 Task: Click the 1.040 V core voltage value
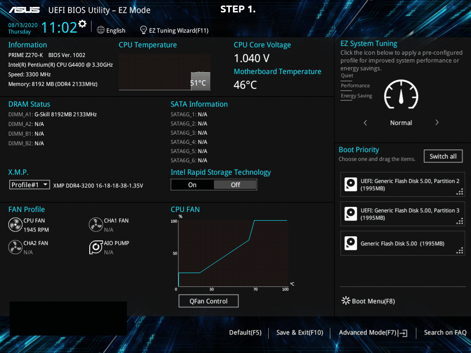[252, 58]
